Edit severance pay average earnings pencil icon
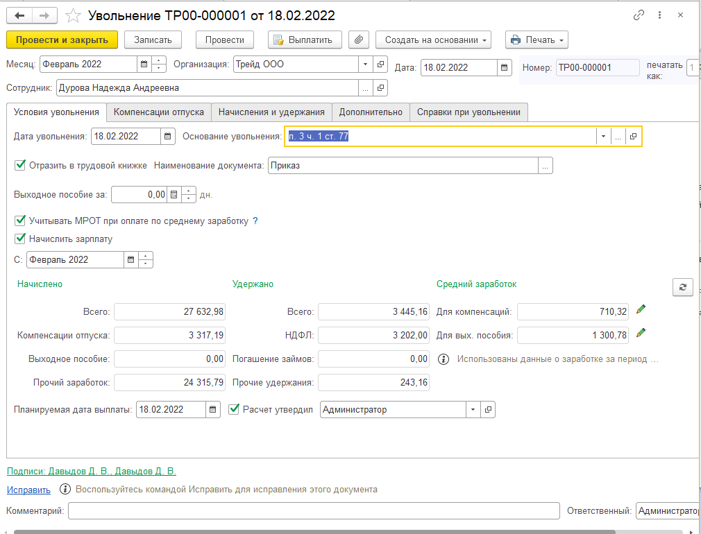Screen dimensions: 701x534 point(641,333)
